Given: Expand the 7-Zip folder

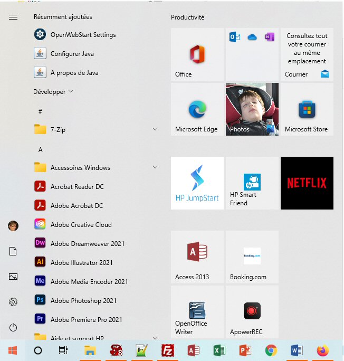Looking at the screenshot, I should coord(95,130).
